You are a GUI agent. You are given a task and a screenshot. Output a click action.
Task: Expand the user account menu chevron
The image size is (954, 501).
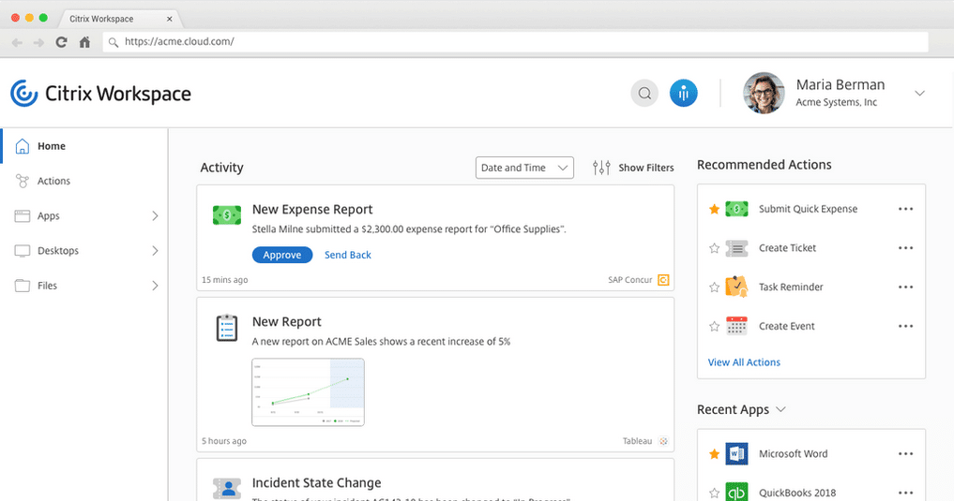(919, 93)
